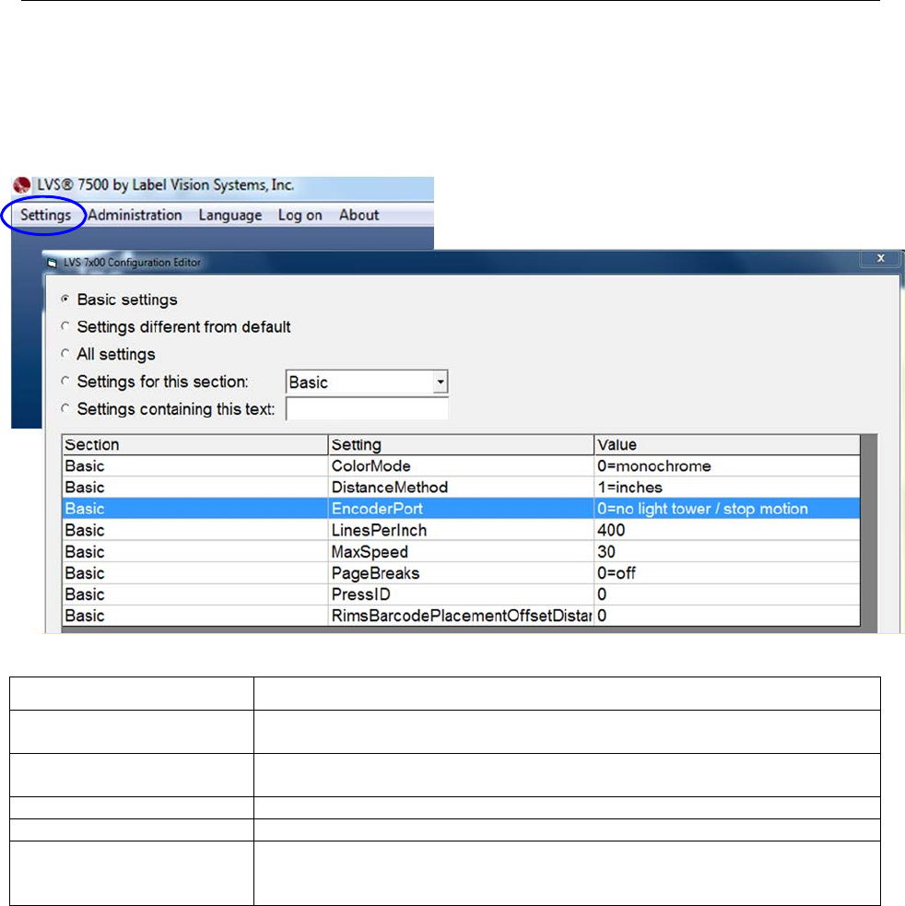Click 0=no light tower / stop motion value

click(727, 509)
